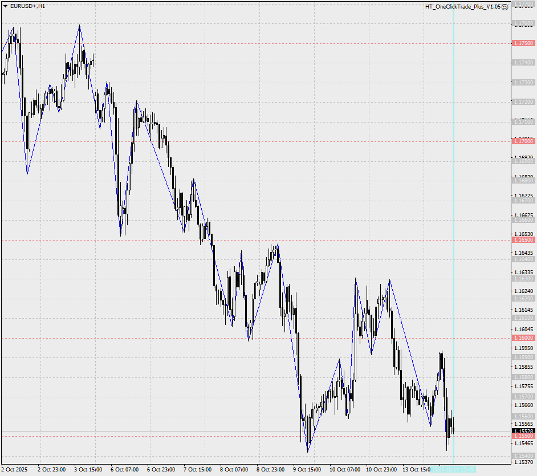Click the EURUSD+,H1 chart title text
The image size is (537, 476).
(27, 6)
